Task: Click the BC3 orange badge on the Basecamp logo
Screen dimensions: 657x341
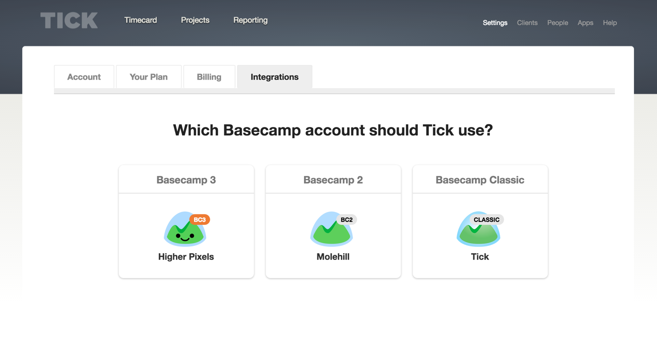Action: click(199, 219)
